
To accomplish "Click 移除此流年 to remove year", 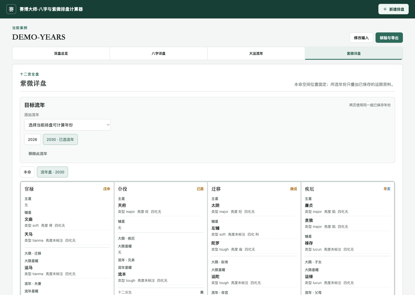I will tap(38, 154).
